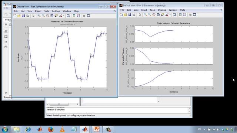Click scroll-down arrow of iteration log
237x133 pixels.
point(189,112)
